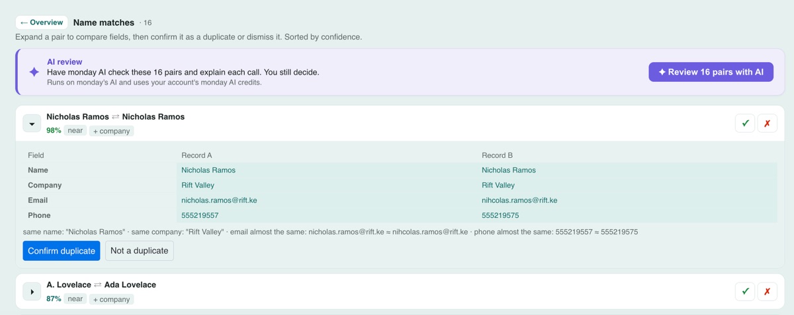The height and width of the screenshot is (315, 794).
Task: Dismiss Nicholas Ramos pair with red X
Action: click(x=768, y=123)
